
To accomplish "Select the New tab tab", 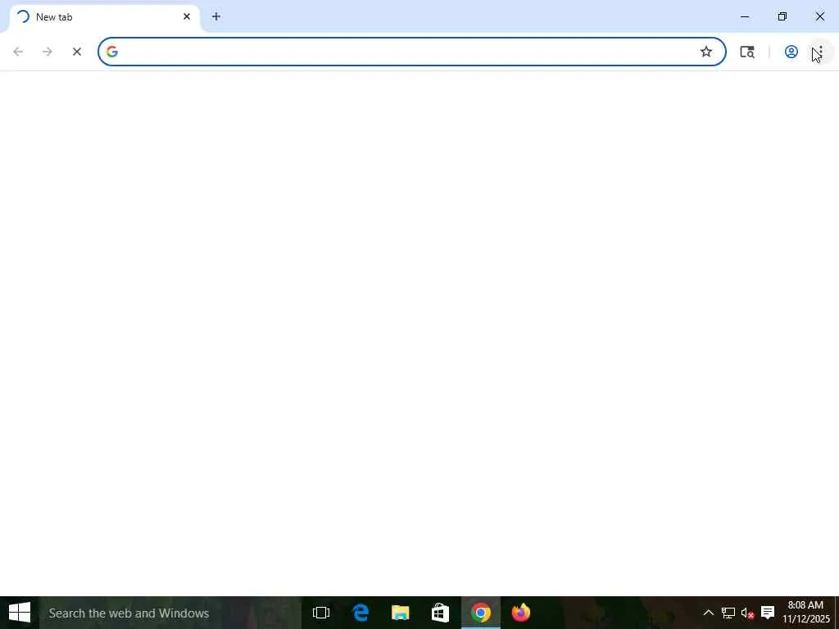I will point(104,17).
